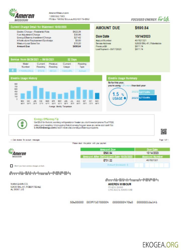Click the 82 Days text in service header
The height and width of the screenshot is (252, 181).
[72, 59]
